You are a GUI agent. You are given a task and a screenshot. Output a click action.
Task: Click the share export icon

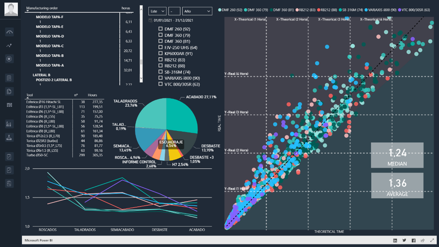tap(423, 240)
